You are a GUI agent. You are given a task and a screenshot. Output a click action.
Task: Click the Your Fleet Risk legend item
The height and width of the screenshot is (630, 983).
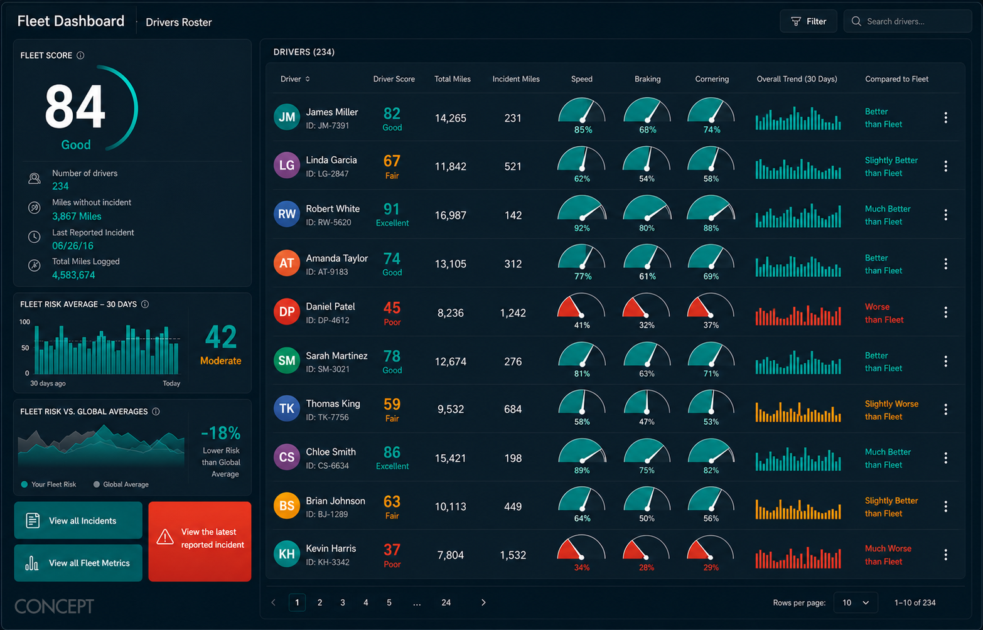tap(49, 484)
